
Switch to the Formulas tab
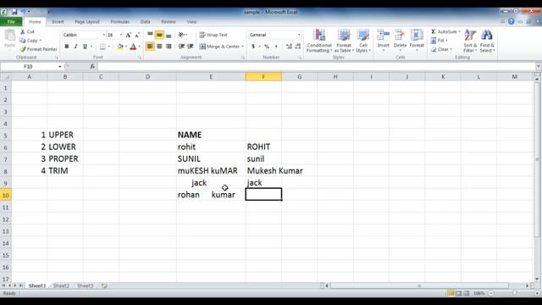coord(120,21)
